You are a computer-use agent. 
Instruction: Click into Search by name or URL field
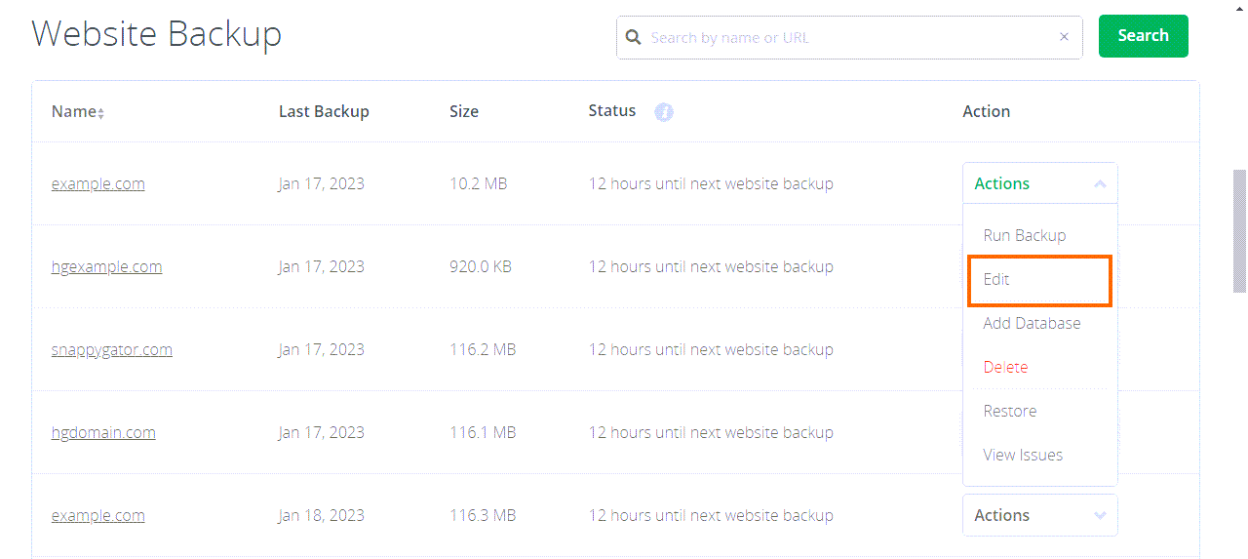(x=848, y=37)
